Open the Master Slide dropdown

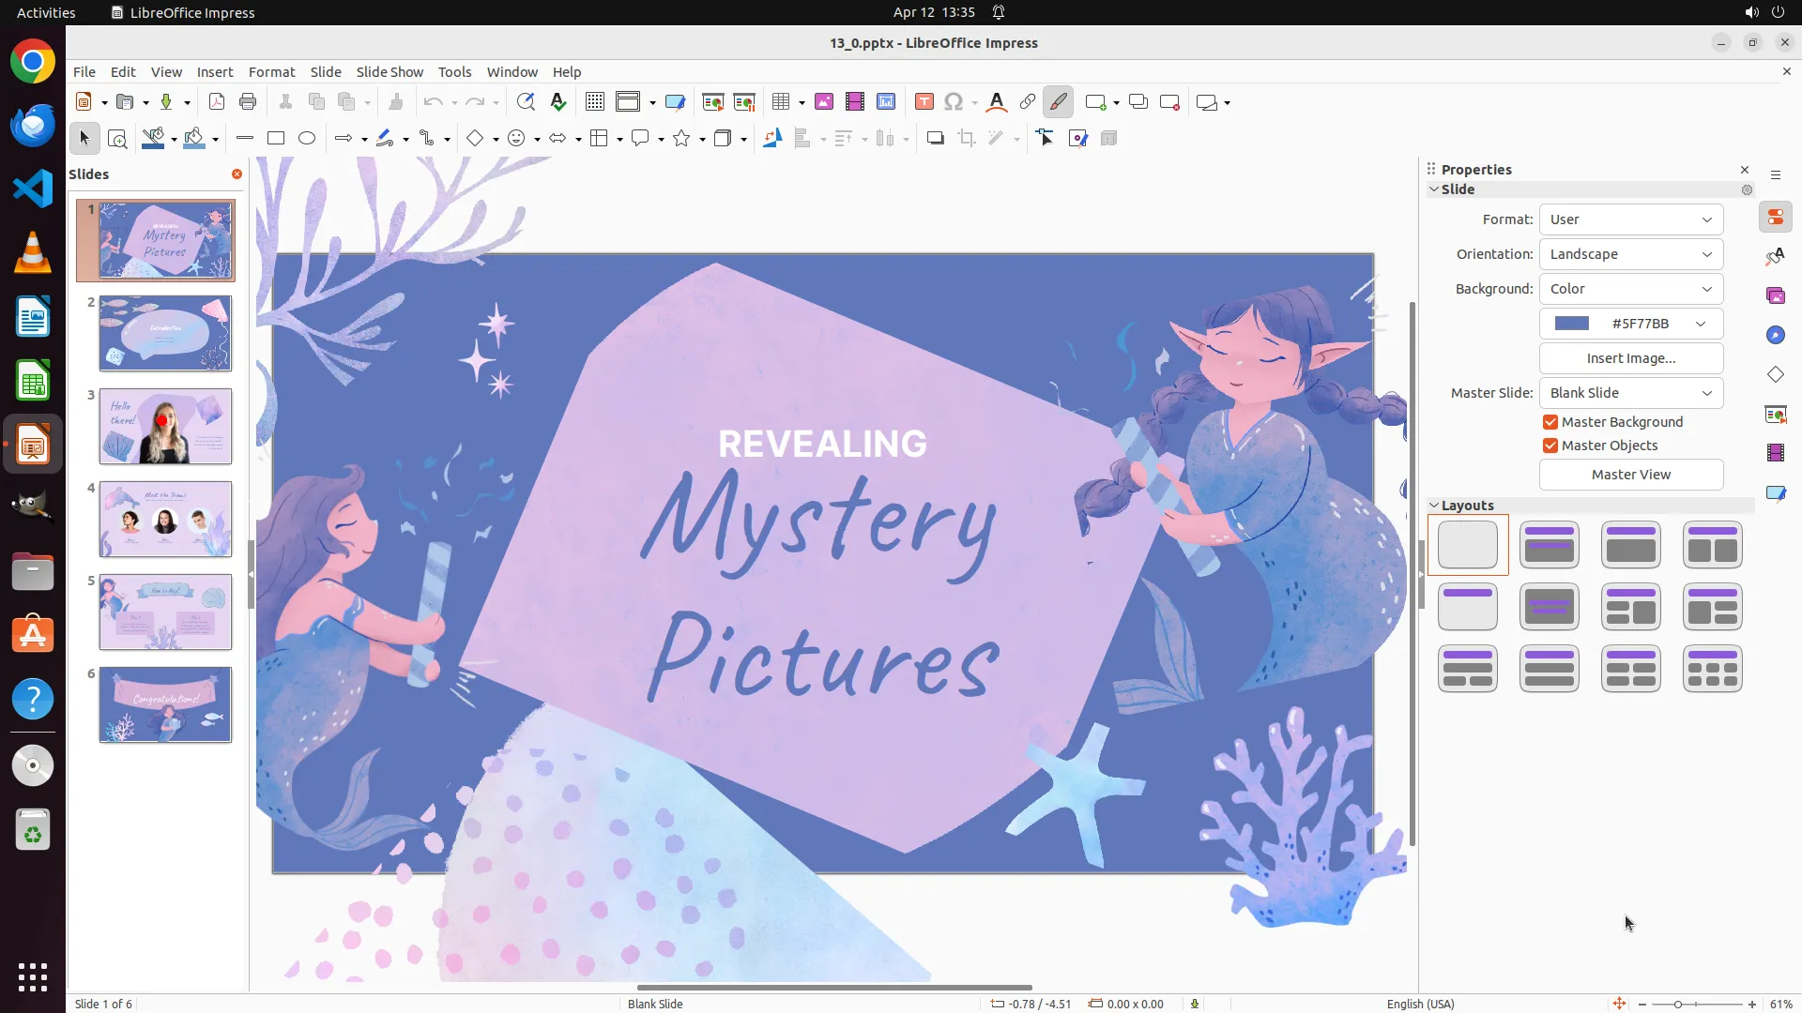pyautogui.click(x=1631, y=393)
